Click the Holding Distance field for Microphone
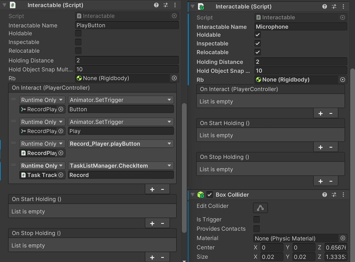Screen dimensions: 355x262 coord(300,62)
